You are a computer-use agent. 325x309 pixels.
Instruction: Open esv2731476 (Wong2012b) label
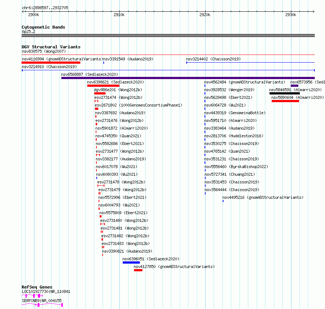(x=119, y=120)
